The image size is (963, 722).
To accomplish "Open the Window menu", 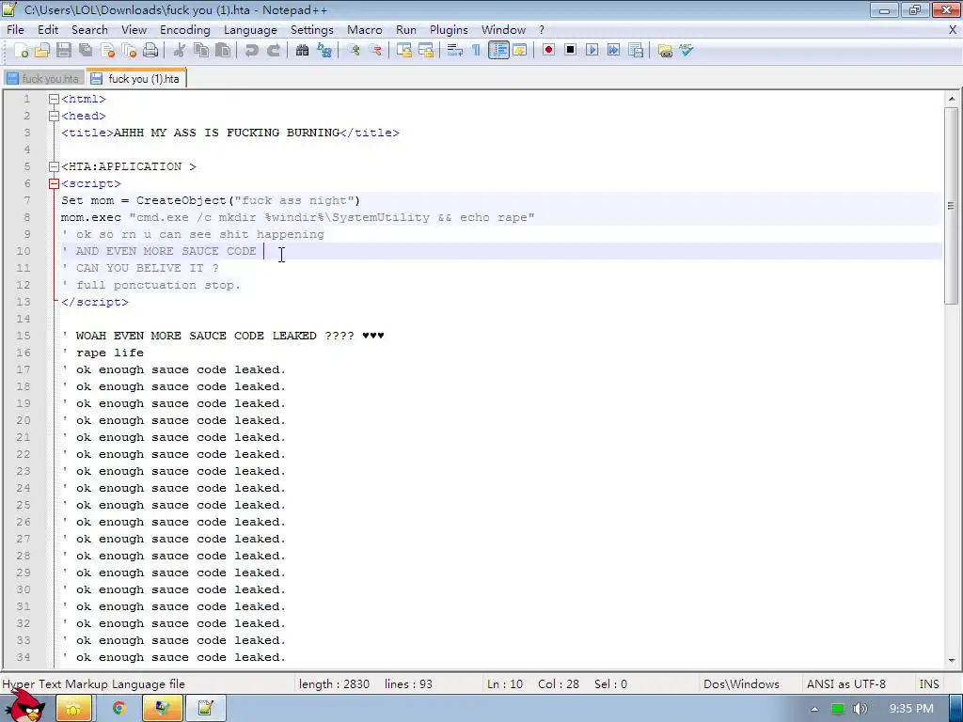I will [503, 29].
